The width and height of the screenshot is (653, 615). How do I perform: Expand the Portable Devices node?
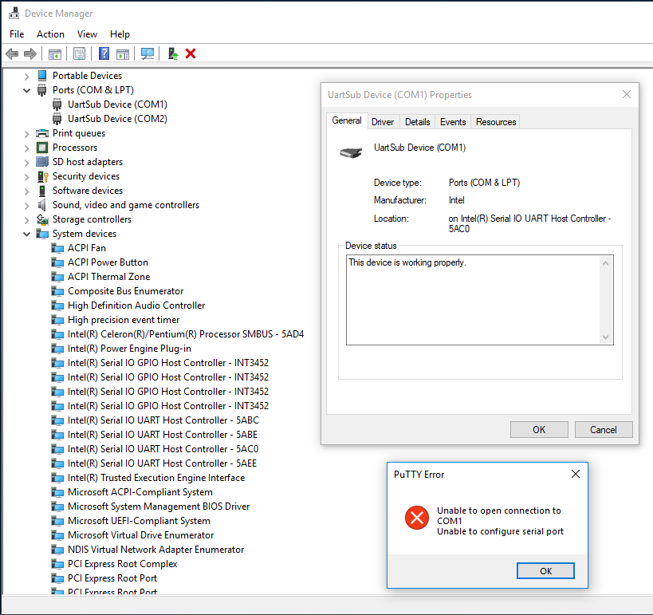[x=26, y=77]
